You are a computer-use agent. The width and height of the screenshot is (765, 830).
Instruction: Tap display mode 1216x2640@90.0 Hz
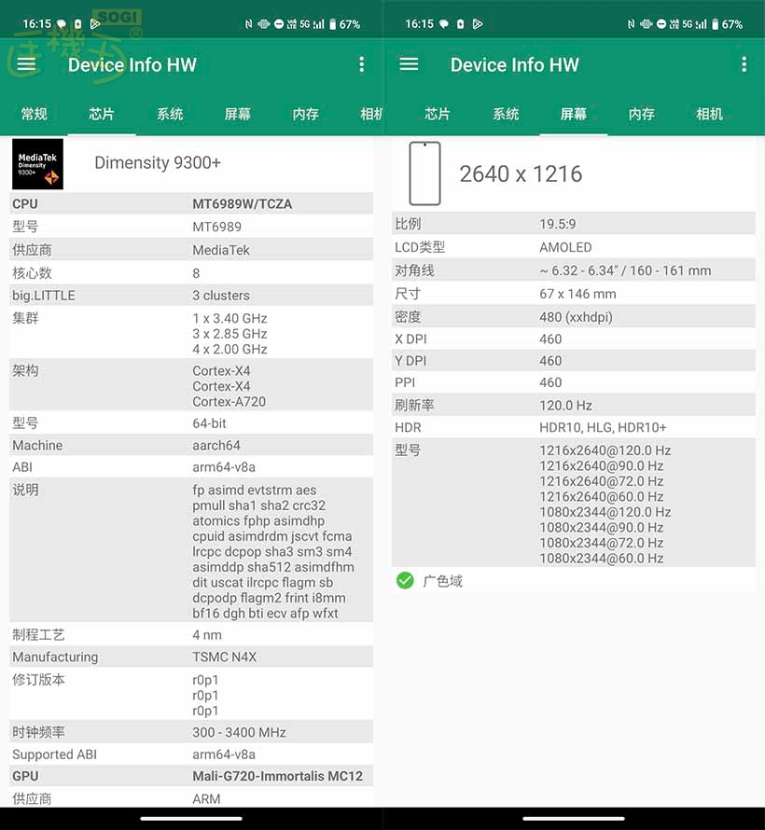pos(602,465)
